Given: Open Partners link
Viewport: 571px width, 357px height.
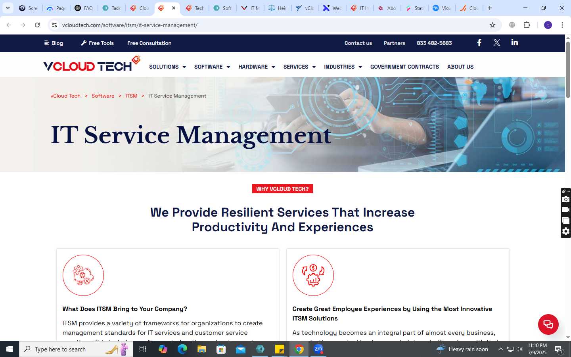Looking at the screenshot, I should coord(394,43).
